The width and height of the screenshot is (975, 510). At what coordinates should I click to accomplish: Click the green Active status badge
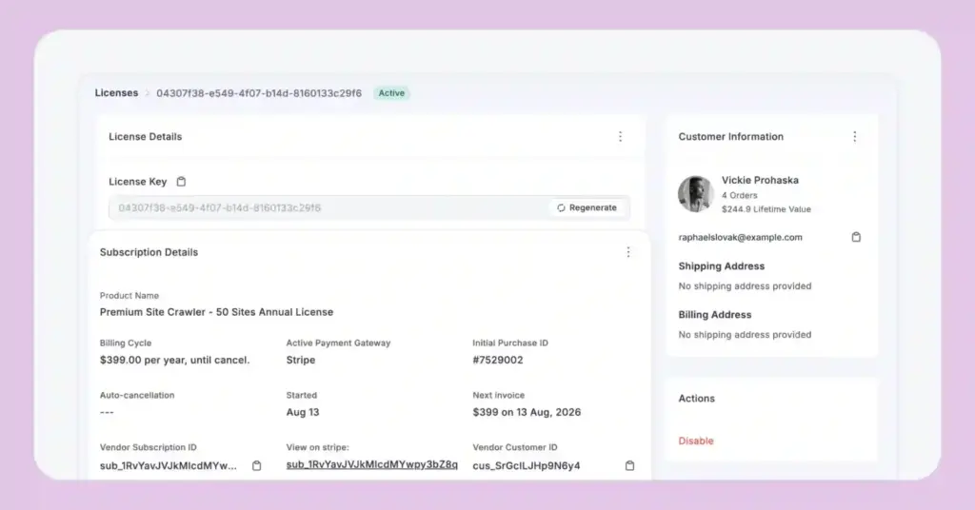coord(391,93)
